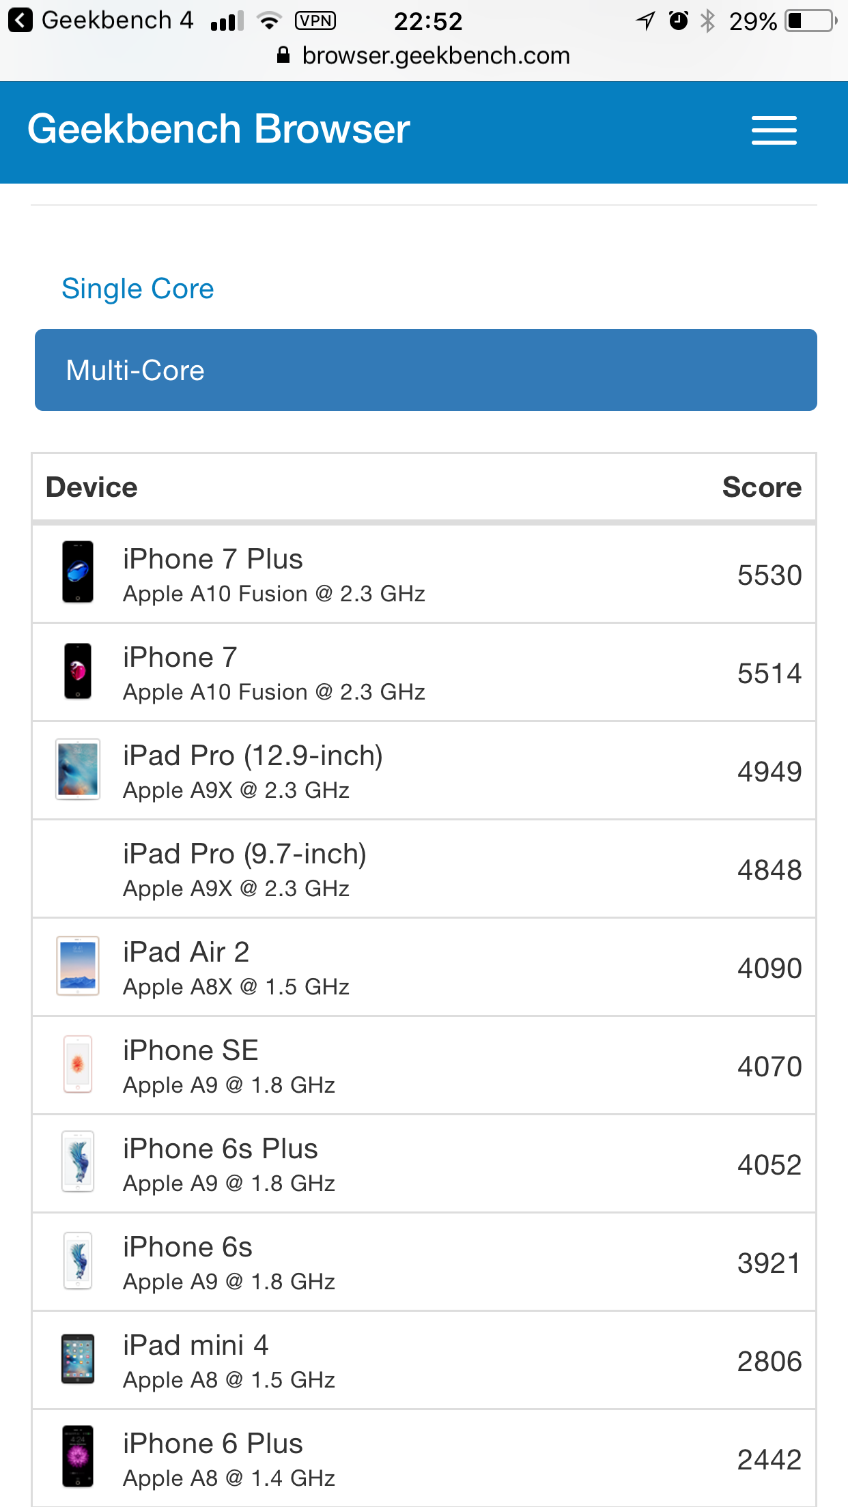The height and width of the screenshot is (1507, 848).
Task: Open the iPhone 6s Plus entry
Action: click(x=221, y=1149)
